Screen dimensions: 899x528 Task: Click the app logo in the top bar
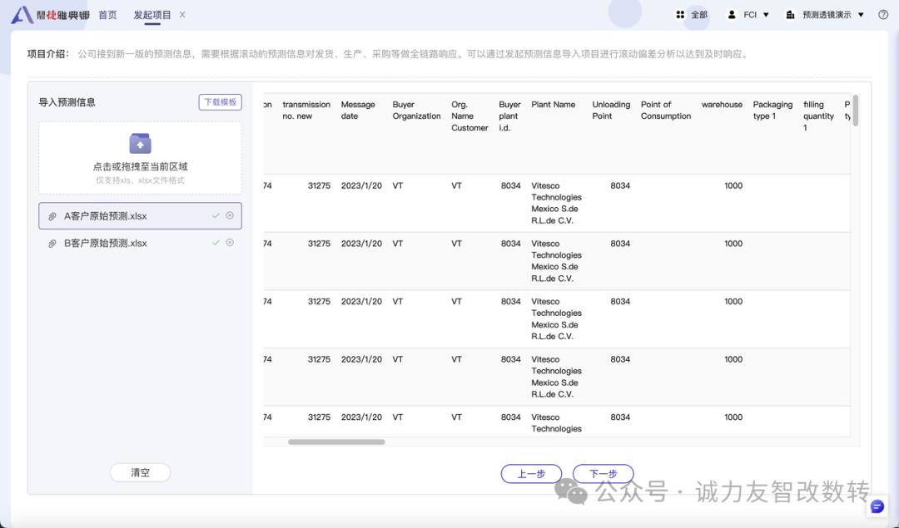[x=51, y=15]
